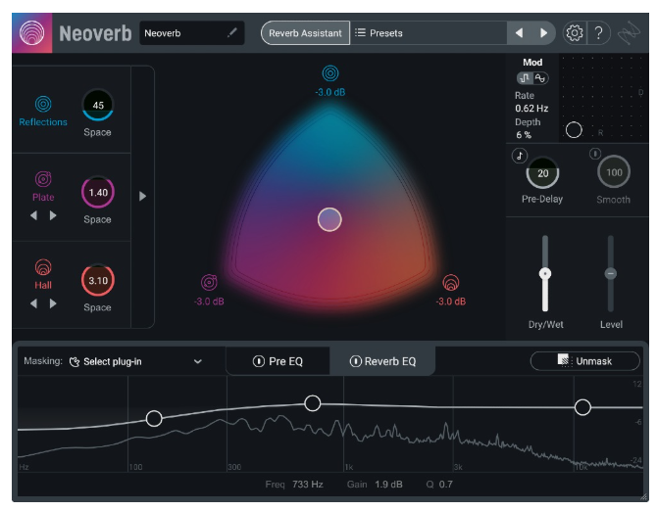Image resolution: width=657 pixels, height=511 pixels.
Task: Click the Gain value 1.9 dB
Action: (388, 485)
